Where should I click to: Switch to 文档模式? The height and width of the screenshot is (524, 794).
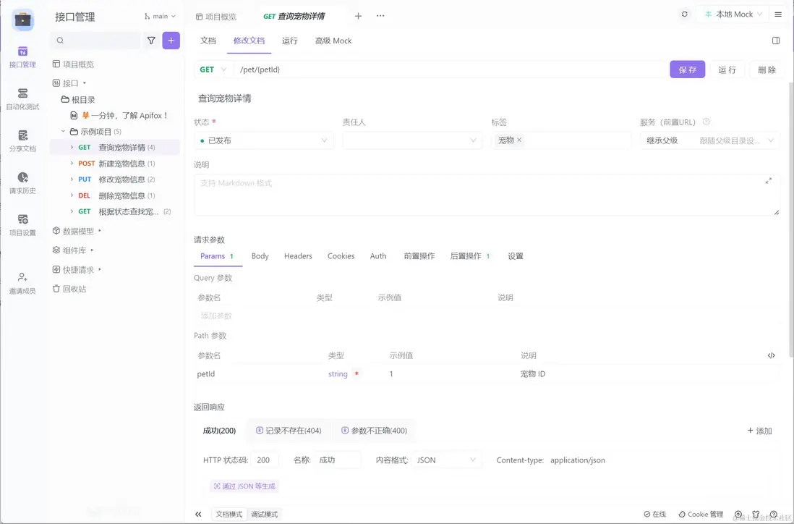pyautogui.click(x=229, y=514)
